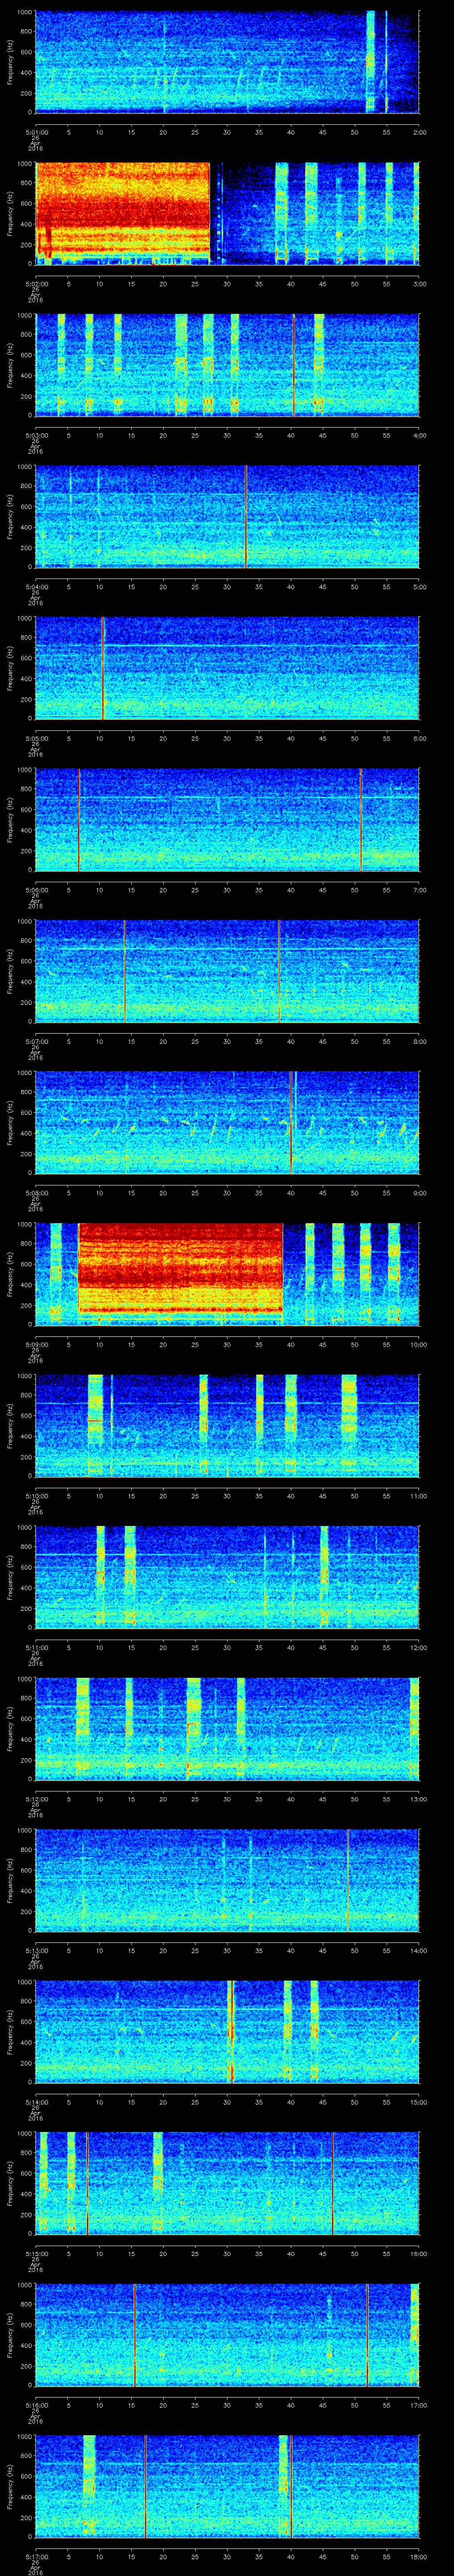Click the '5:02:00' start time label
This screenshot has width=454, height=2576.
point(36,284)
